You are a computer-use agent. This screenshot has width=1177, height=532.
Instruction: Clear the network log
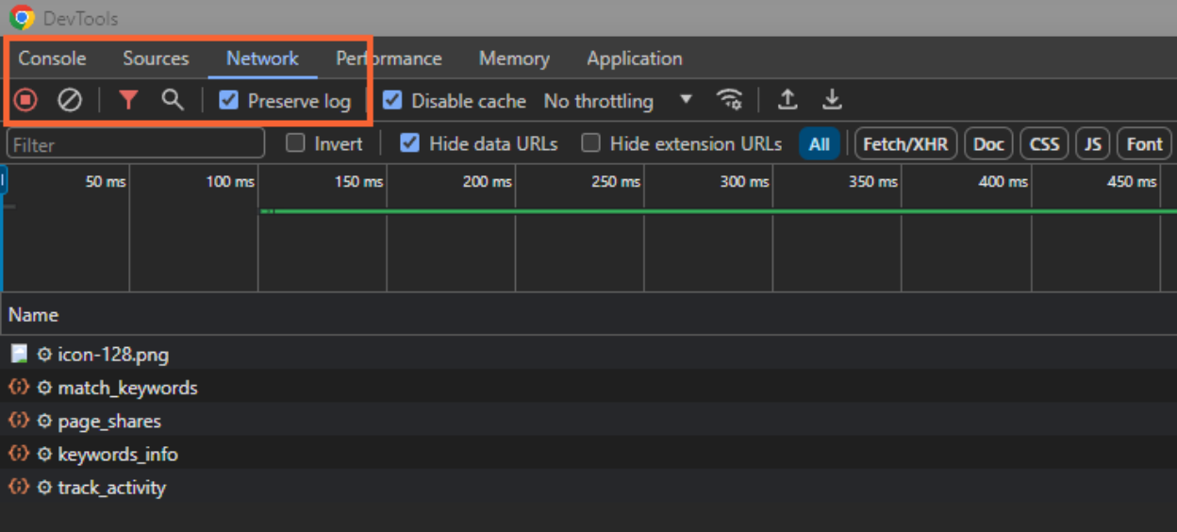pos(70,100)
